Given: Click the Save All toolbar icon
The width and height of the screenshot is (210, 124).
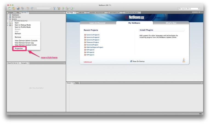Looking at the screenshot, I should (22, 8).
